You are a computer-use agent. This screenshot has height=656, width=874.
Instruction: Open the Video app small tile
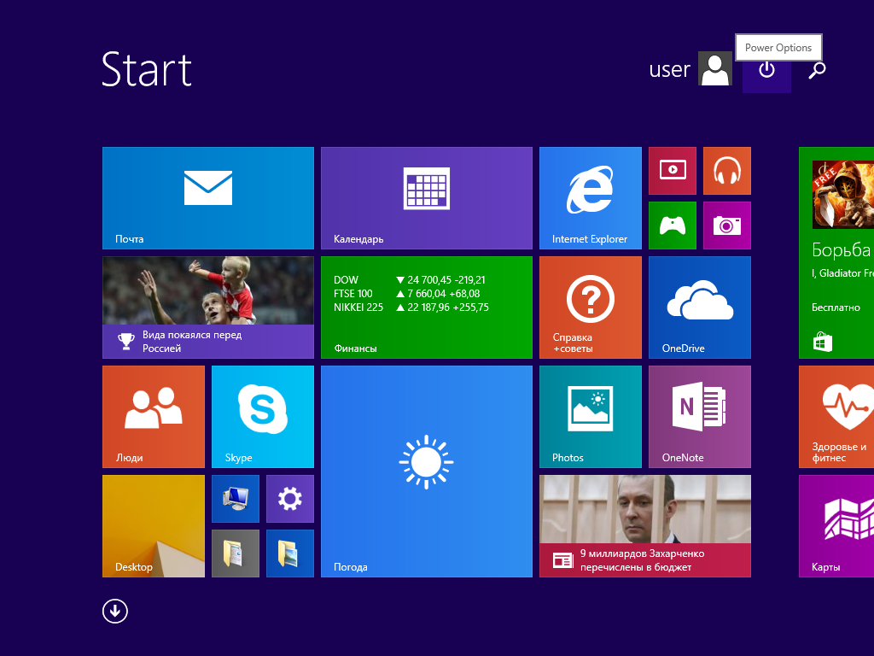tap(673, 171)
